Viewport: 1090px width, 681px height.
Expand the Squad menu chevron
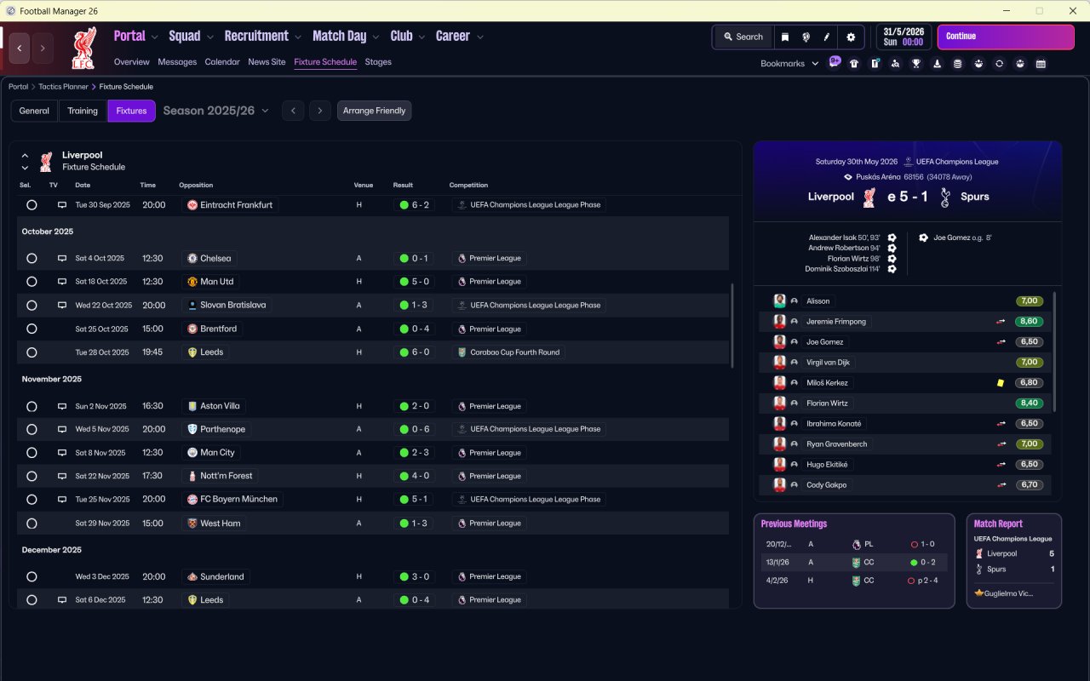pyautogui.click(x=210, y=37)
